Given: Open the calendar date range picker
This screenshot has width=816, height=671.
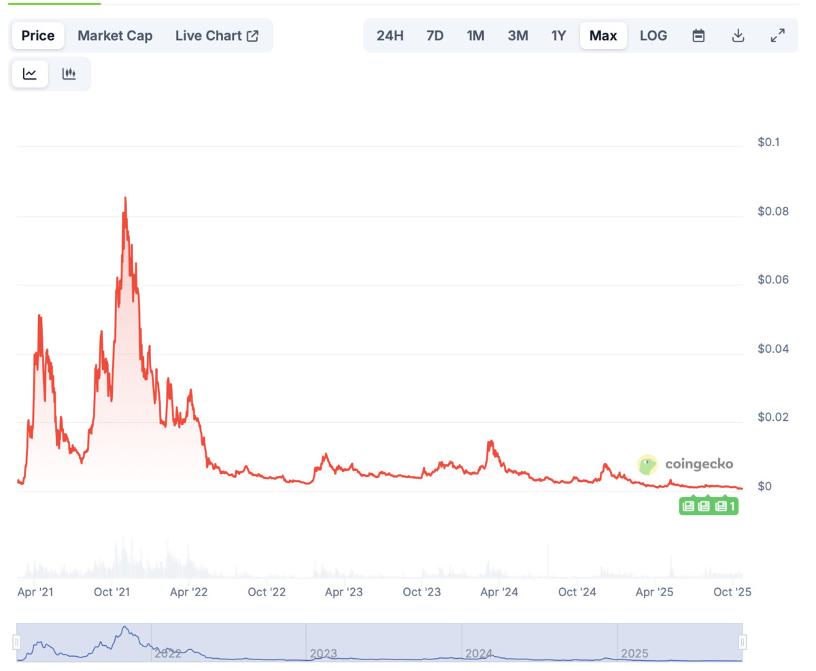Looking at the screenshot, I should pyautogui.click(x=698, y=36).
